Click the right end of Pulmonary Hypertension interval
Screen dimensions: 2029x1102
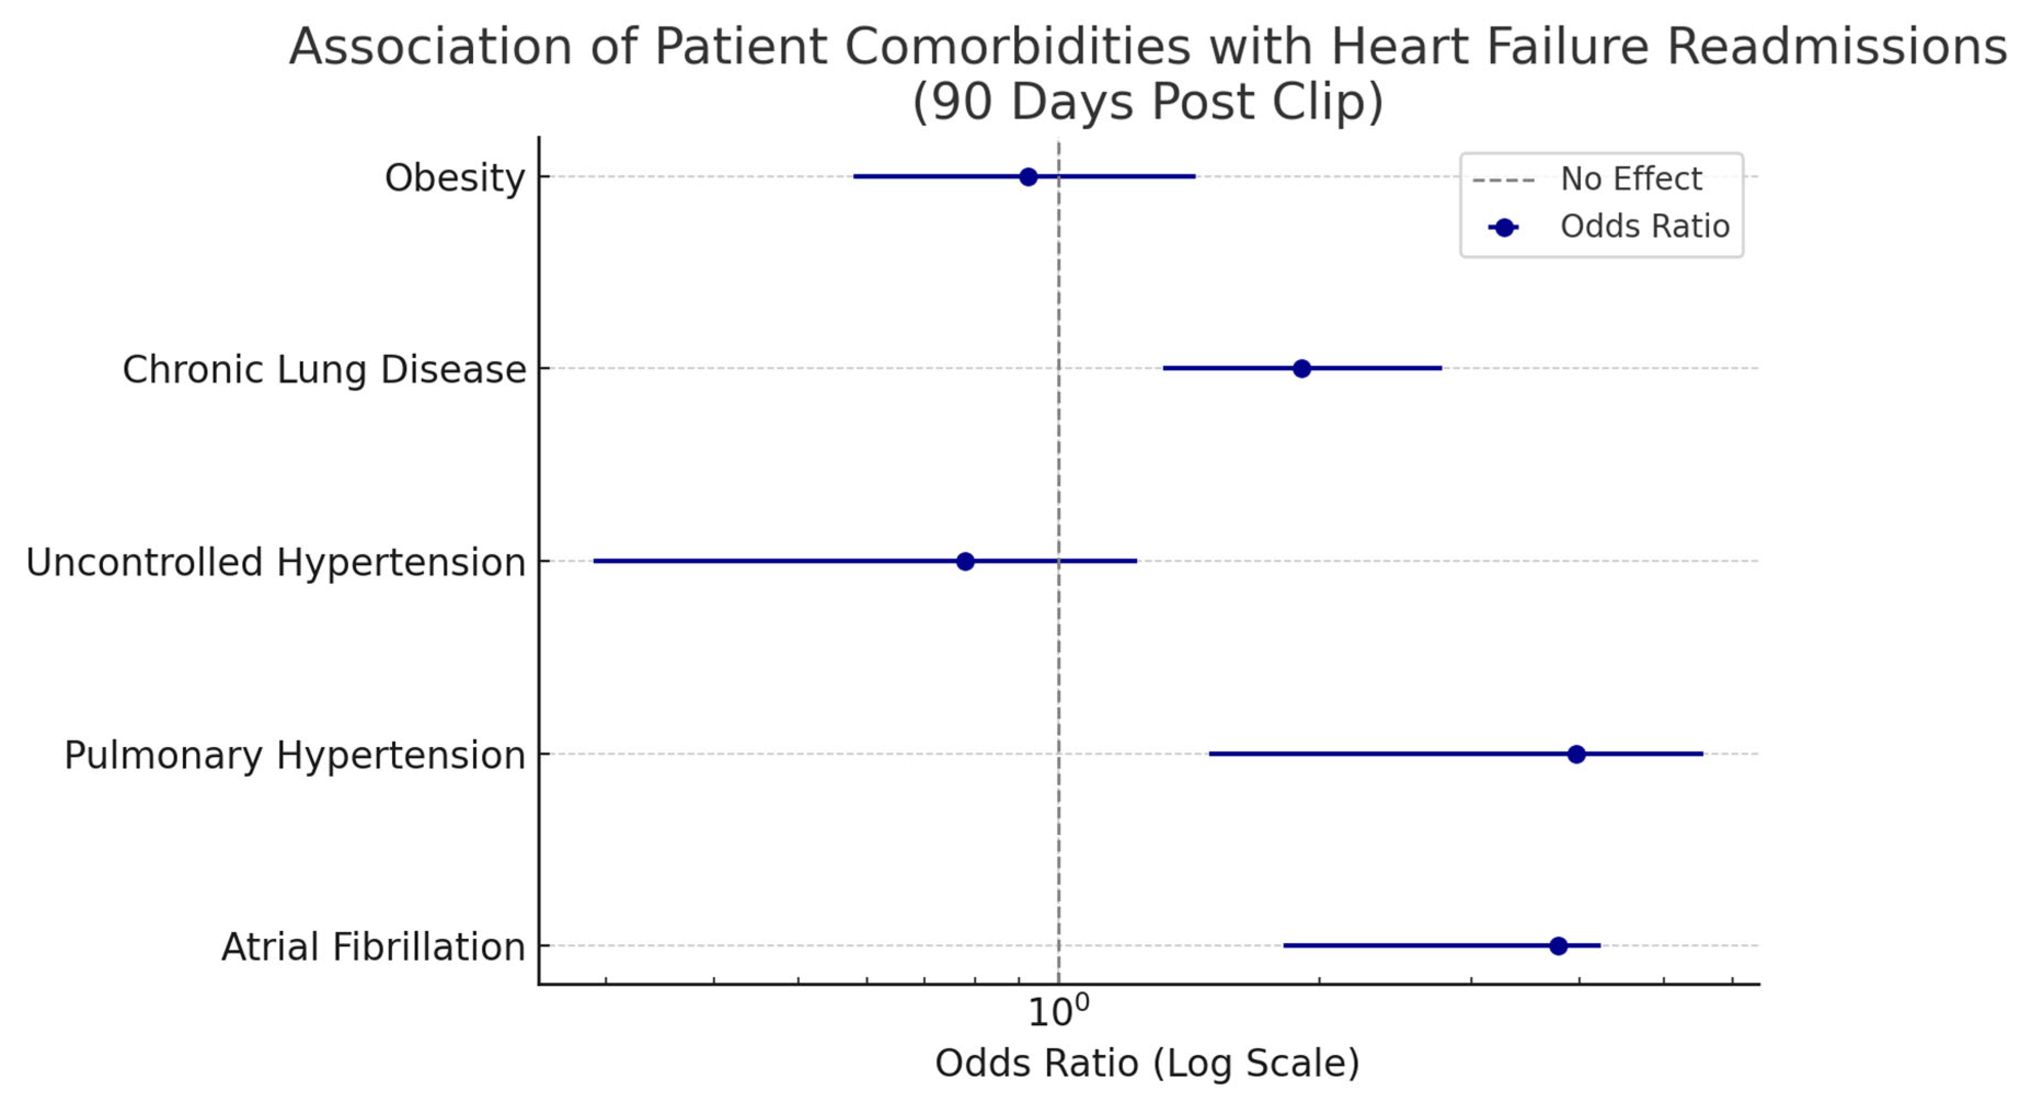(x=1702, y=755)
